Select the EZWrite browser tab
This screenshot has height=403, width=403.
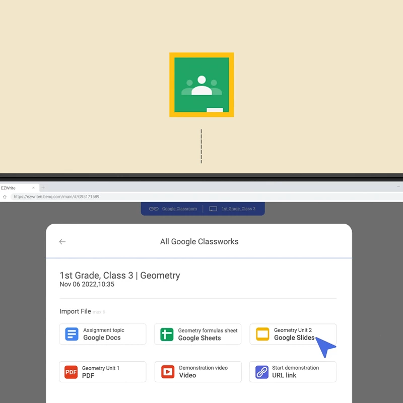(20, 188)
